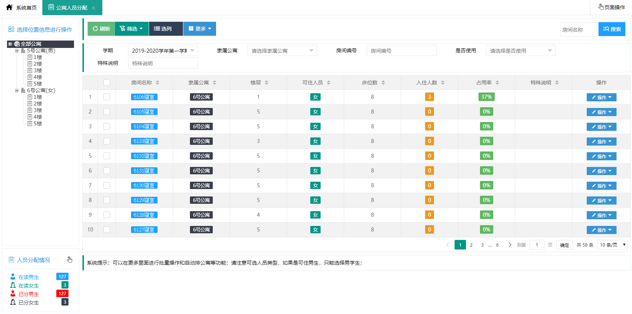This screenshot has height=314, width=632.
Task: Check the row checkbox for 6129寝室
Action: (107, 200)
